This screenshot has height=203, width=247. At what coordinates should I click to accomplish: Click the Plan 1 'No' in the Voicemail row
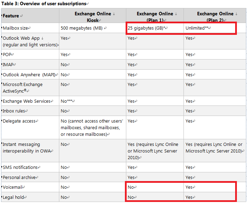pyautogui.click(x=131, y=187)
